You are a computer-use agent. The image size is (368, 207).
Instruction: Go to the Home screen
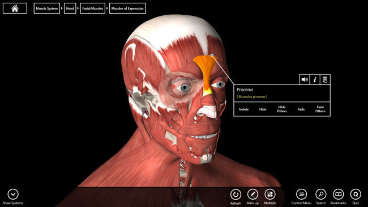pos(15,9)
